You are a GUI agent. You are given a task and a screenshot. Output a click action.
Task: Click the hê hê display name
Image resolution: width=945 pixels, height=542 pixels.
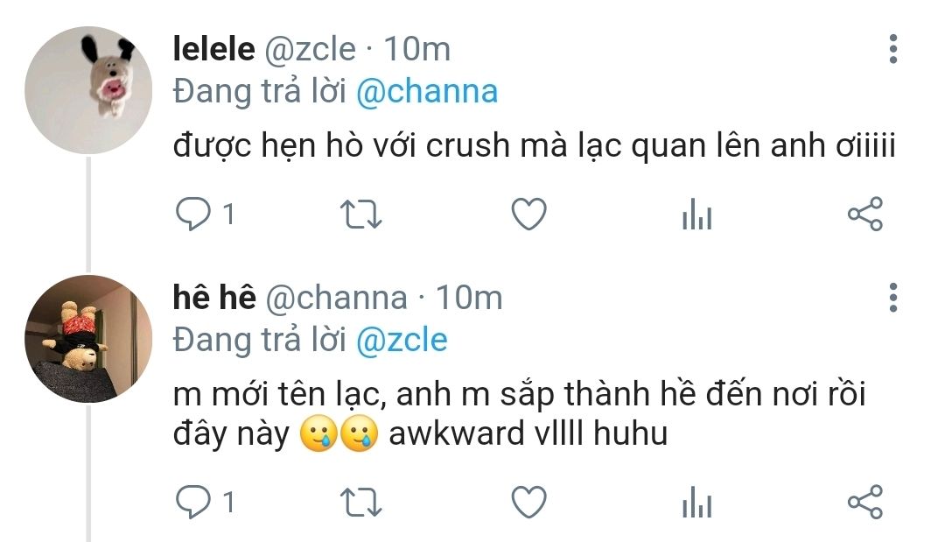click(214, 299)
